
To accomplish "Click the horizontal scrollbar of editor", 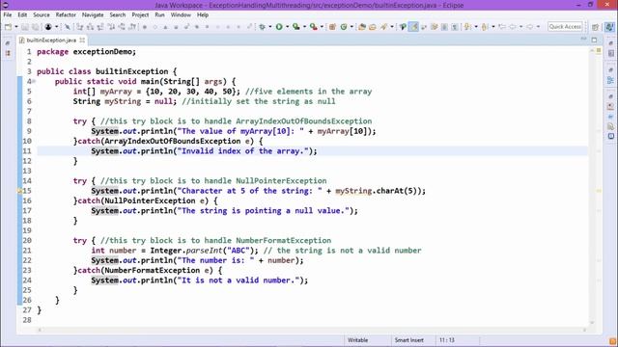I will tap(311, 330).
